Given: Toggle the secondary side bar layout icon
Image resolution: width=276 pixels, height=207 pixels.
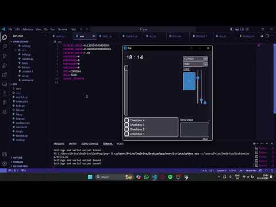Looking at the screenshot, I should tap(242, 29).
